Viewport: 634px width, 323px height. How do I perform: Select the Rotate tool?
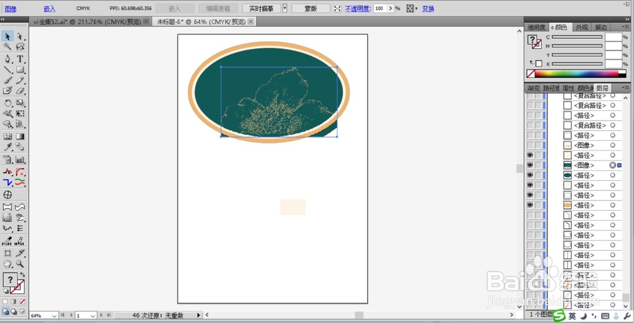(x=7, y=103)
